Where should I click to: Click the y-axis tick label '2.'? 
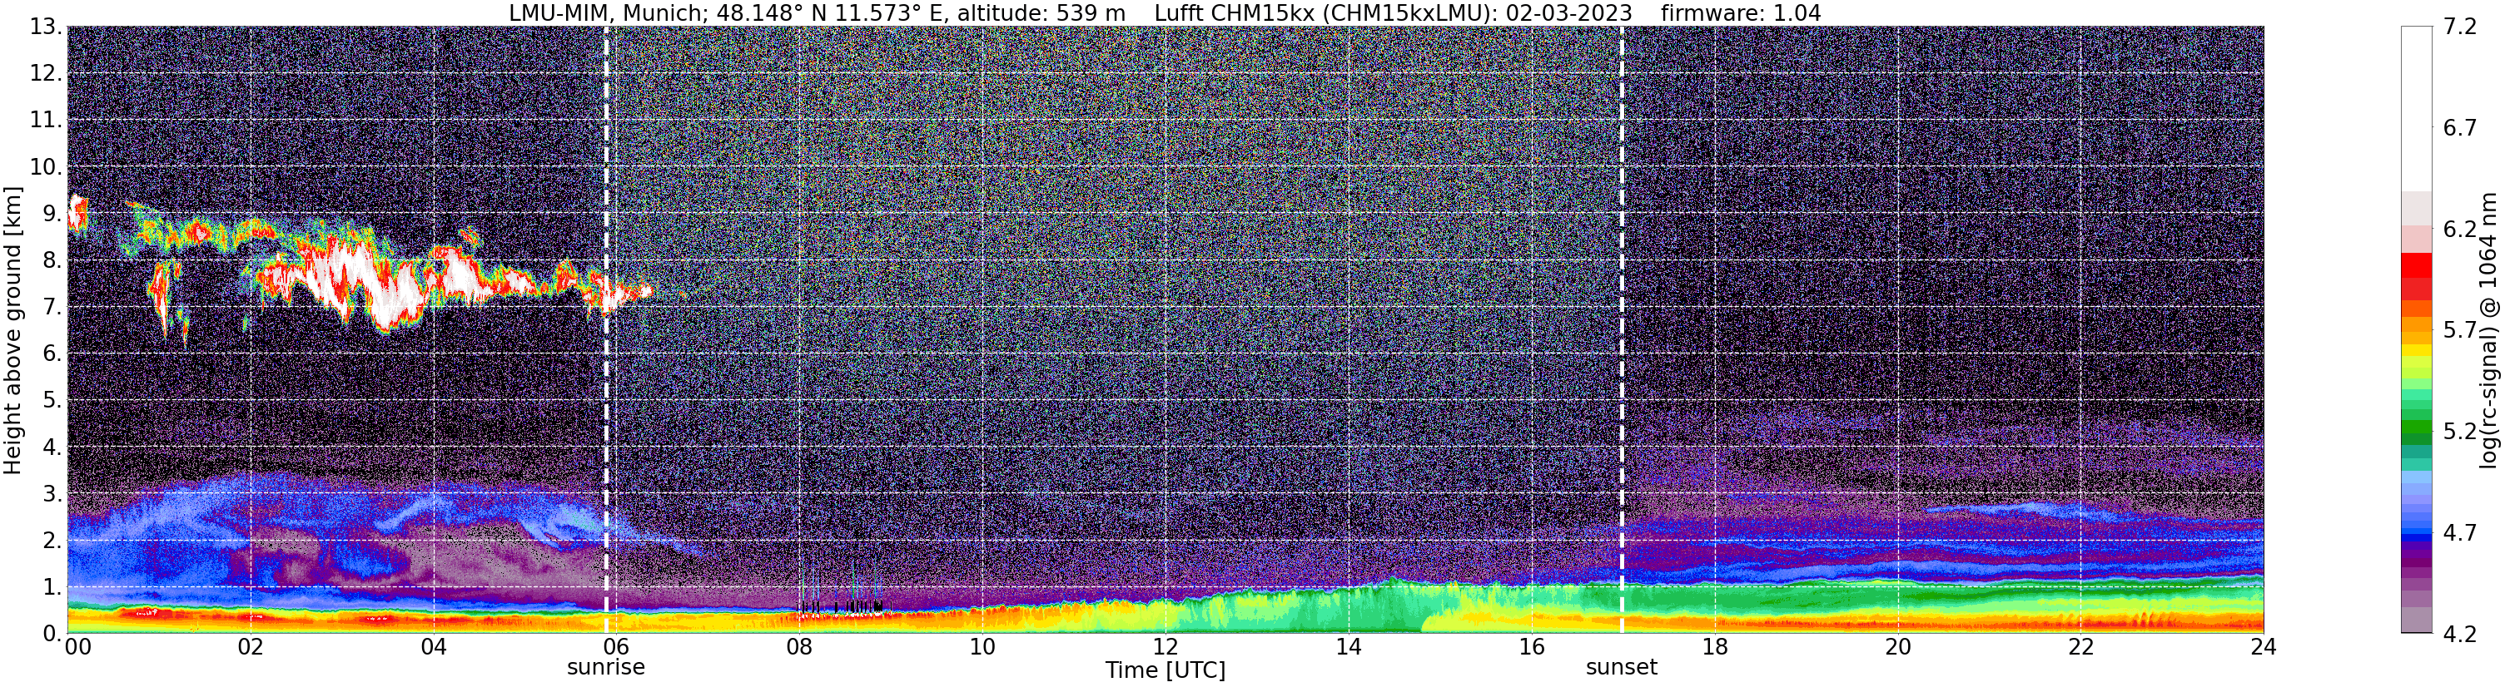point(52,541)
